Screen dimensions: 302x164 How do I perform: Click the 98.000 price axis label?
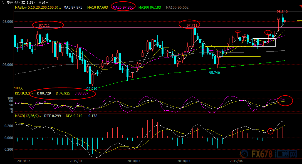[x=8, y=22]
